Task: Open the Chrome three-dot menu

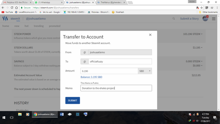Action: pos(217,8)
